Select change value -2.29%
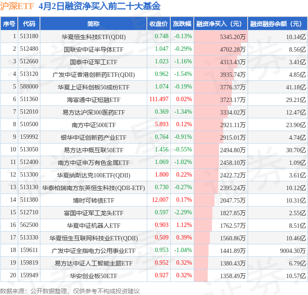 coord(183,212)
